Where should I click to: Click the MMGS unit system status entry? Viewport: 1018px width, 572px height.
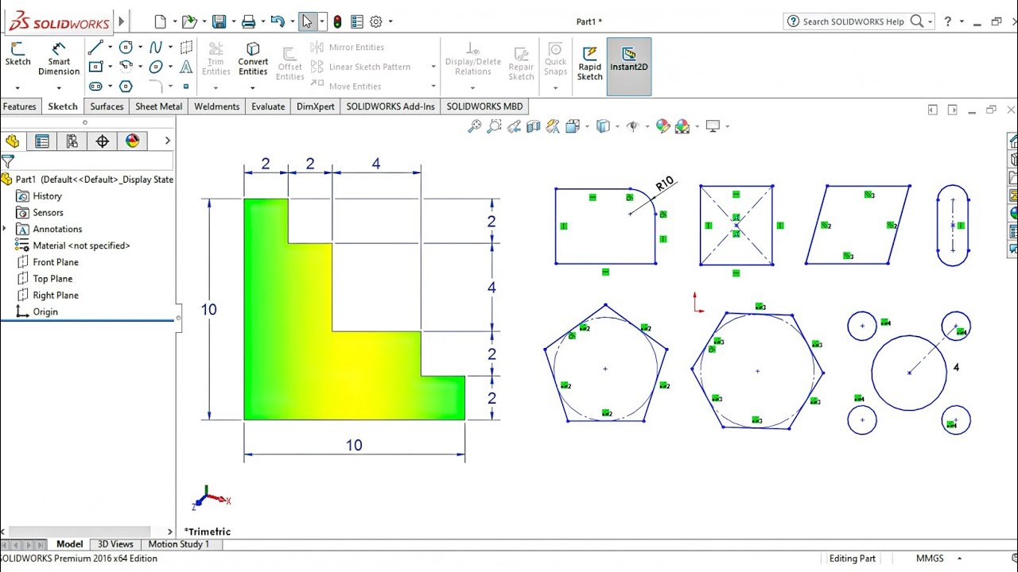930,558
